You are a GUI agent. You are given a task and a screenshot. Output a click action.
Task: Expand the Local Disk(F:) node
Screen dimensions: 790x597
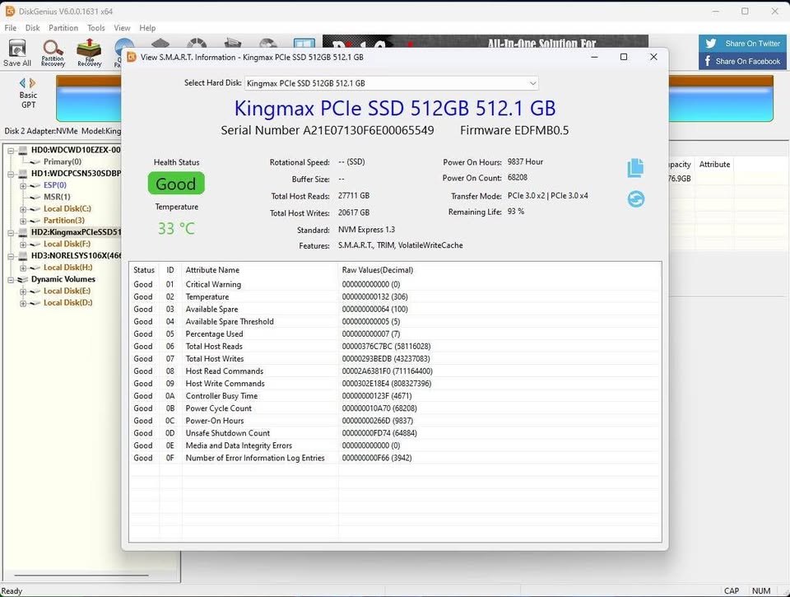point(23,245)
